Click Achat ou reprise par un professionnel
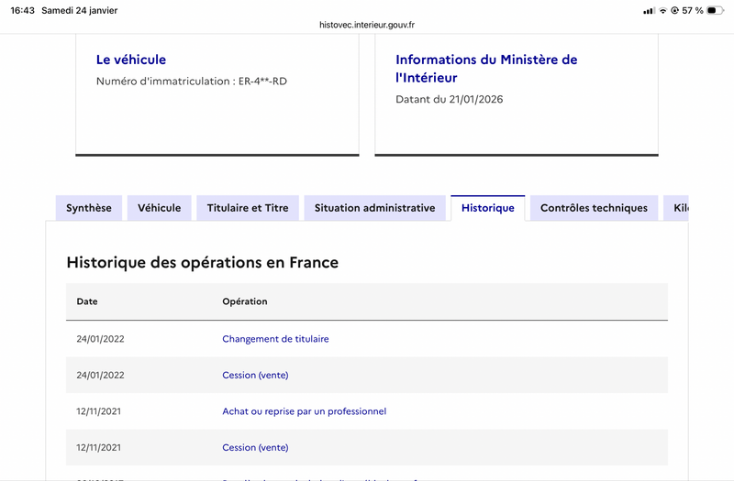This screenshot has height=481, width=734. pyautogui.click(x=304, y=411)
